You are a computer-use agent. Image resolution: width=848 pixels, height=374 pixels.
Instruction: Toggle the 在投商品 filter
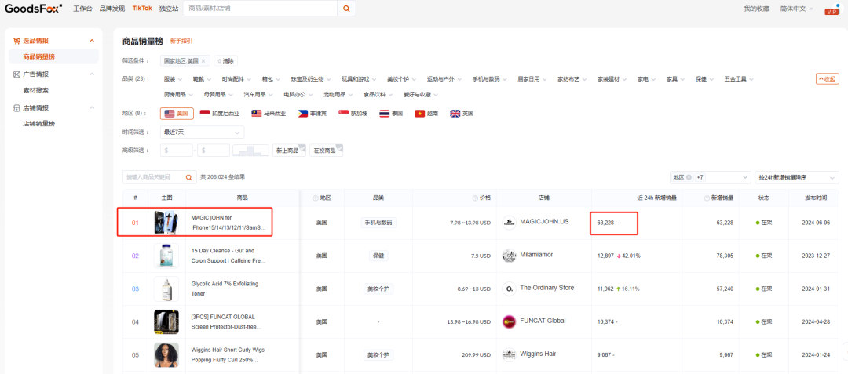[326, 151]
